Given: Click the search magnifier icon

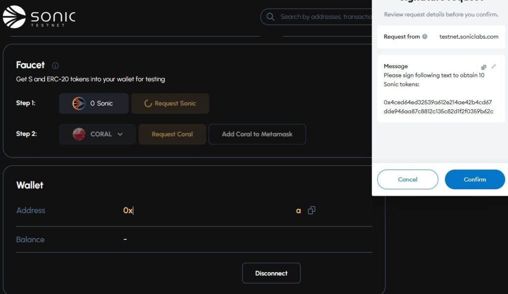Looking at the screenshot, I should [x=270, y=16].
